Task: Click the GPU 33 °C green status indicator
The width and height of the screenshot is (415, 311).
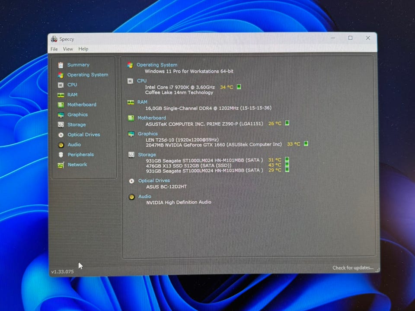Action: 306,143
